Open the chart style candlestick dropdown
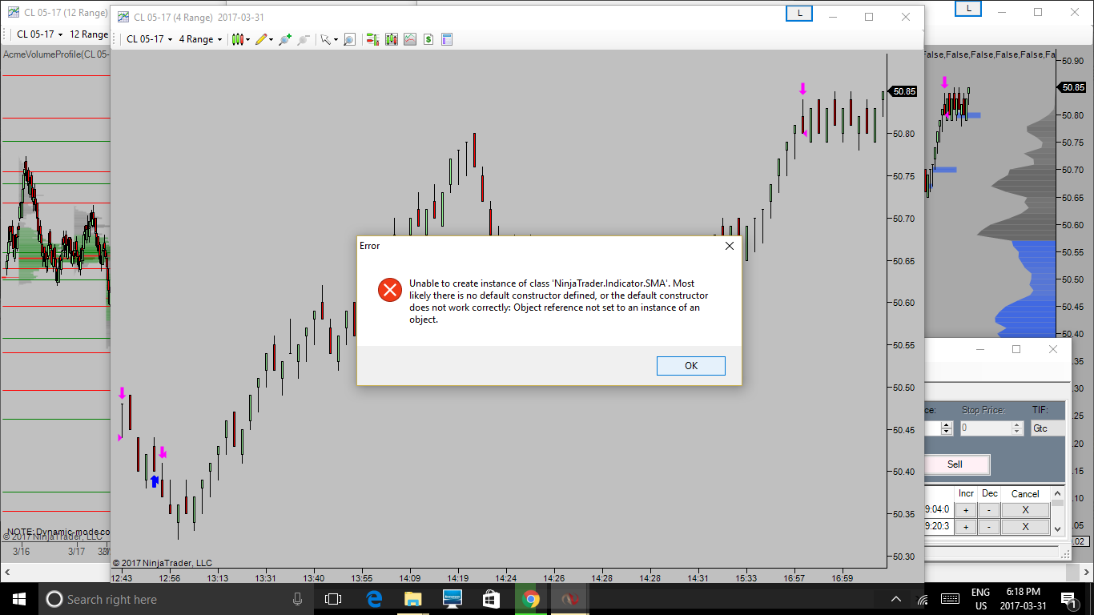The image size is (1094, 615). (x=240, y=39)
